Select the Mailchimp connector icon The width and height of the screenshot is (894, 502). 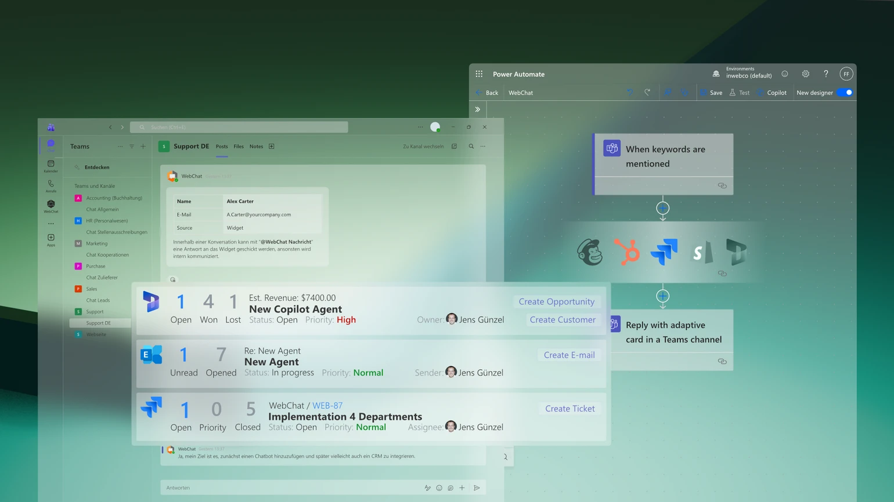(x=590, y=252)
